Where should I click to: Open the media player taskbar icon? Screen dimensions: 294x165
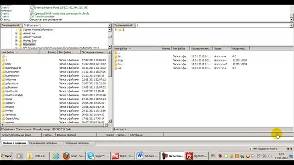coord(19,156)
